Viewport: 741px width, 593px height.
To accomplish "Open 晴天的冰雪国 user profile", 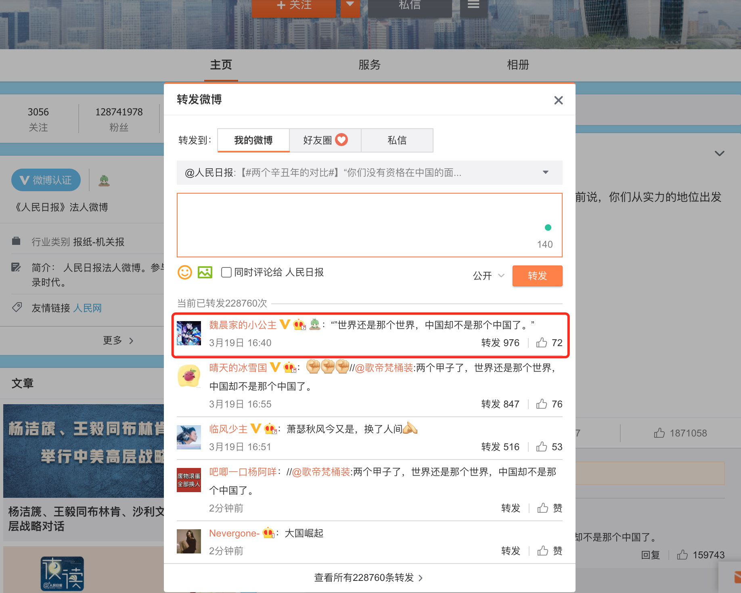I will [238, 367].
